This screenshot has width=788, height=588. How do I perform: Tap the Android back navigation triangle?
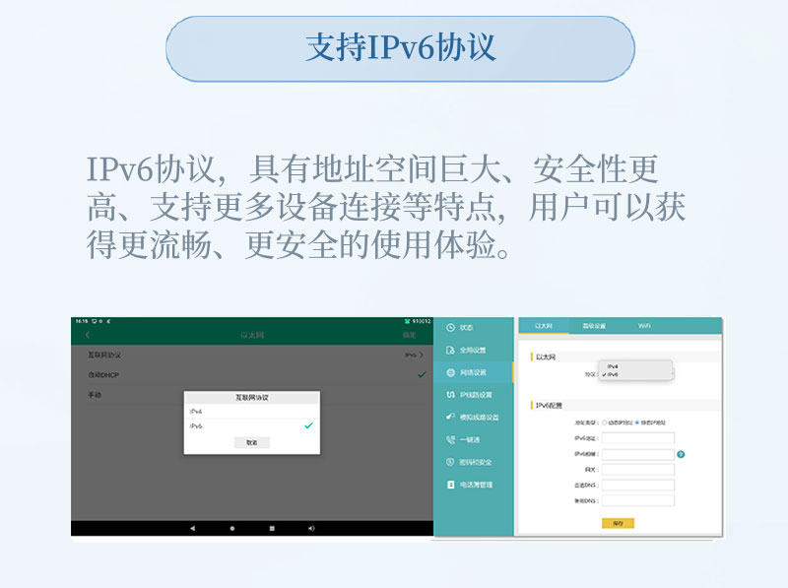pyautogui.click(x=192, y=528)
